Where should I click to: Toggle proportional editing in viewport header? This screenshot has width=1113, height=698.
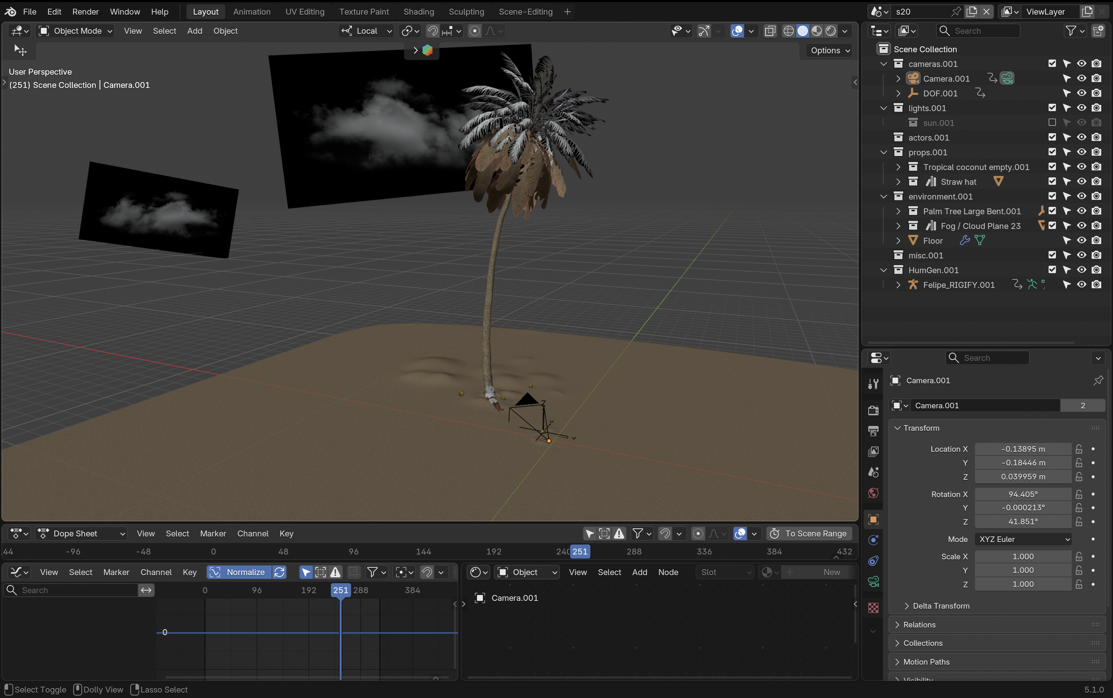[x=474, y=31]
